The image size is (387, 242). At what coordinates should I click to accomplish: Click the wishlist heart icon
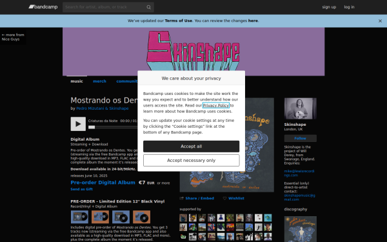pyautogui.click(x=224, y=198)
